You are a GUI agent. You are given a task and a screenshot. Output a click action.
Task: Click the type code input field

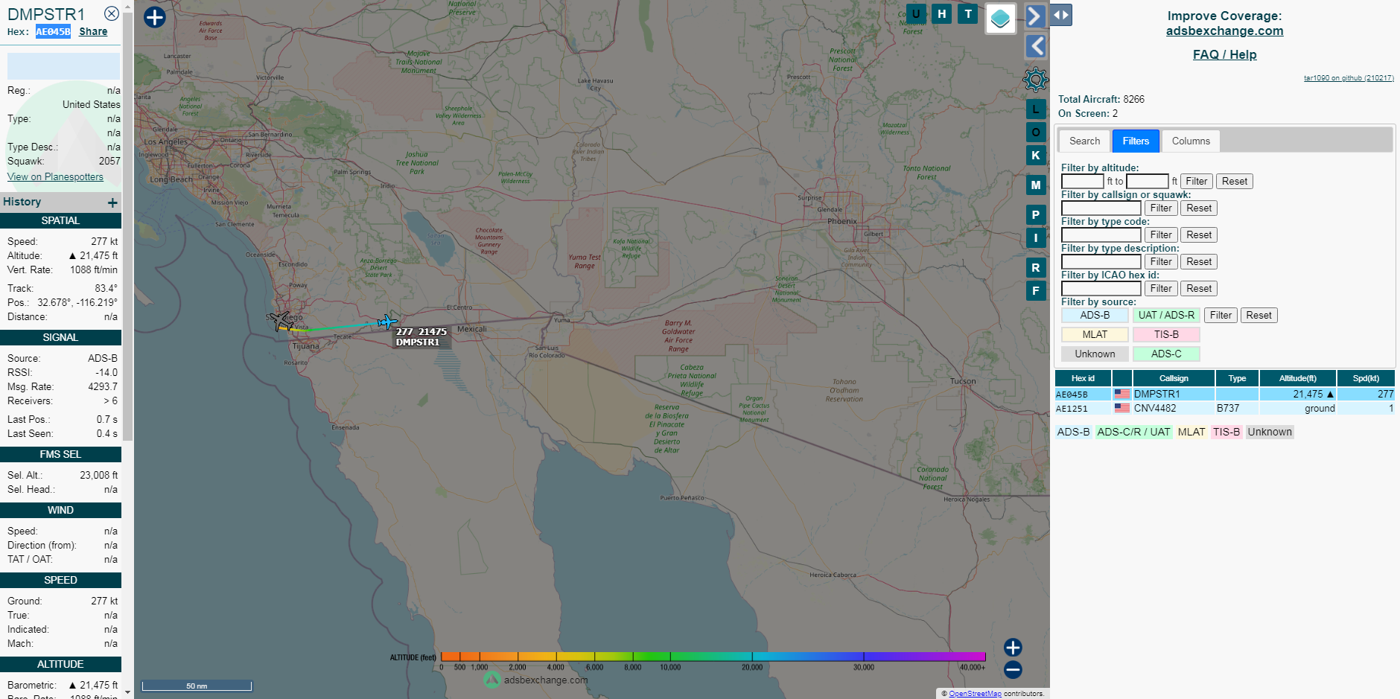pyautogui.click(x=1101, y=234)
